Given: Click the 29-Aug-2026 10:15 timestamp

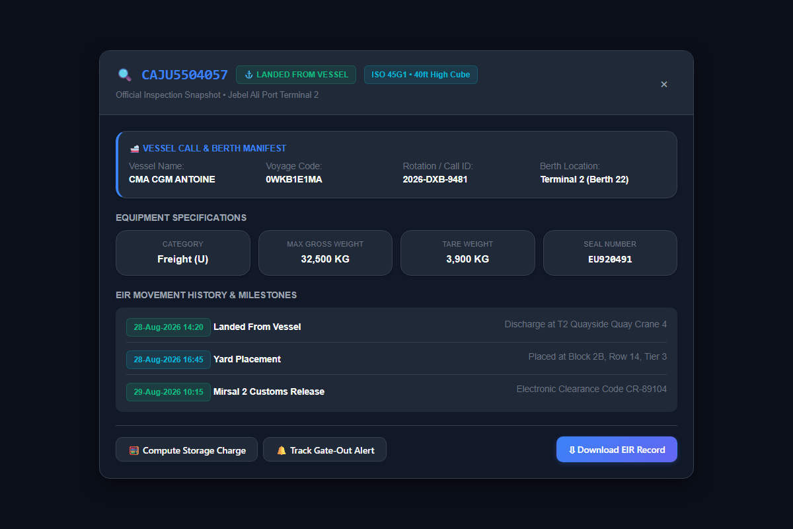Looking at the screenshot, I should 169,391.
